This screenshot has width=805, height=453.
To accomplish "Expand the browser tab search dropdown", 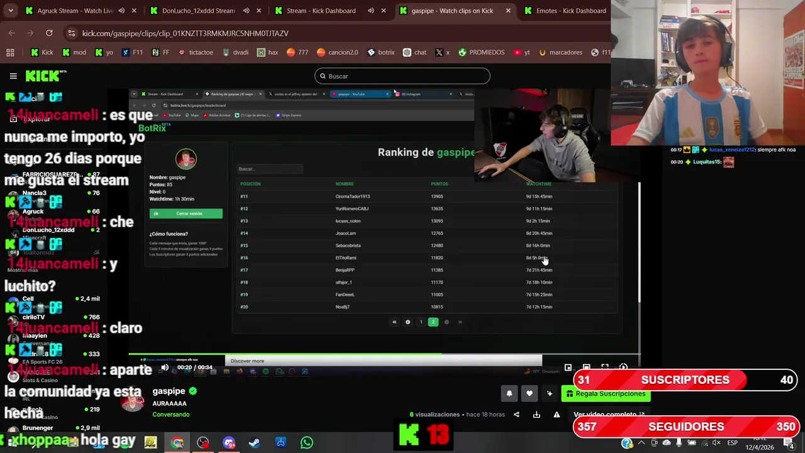I will 10,11.
